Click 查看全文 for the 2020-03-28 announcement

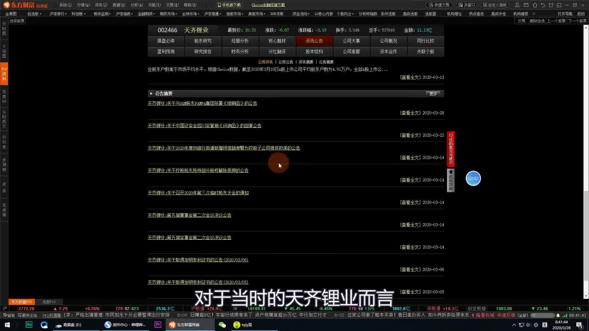click(x=410, y=113)
